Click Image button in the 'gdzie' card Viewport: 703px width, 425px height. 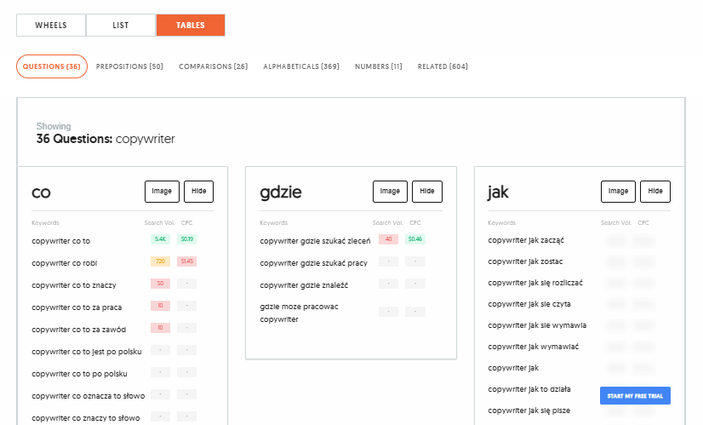[390, 192]
